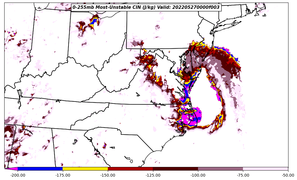Click the -175.00 colorbar tick label
The height and width of the screenshot is (180, 297).
[63, 175]
